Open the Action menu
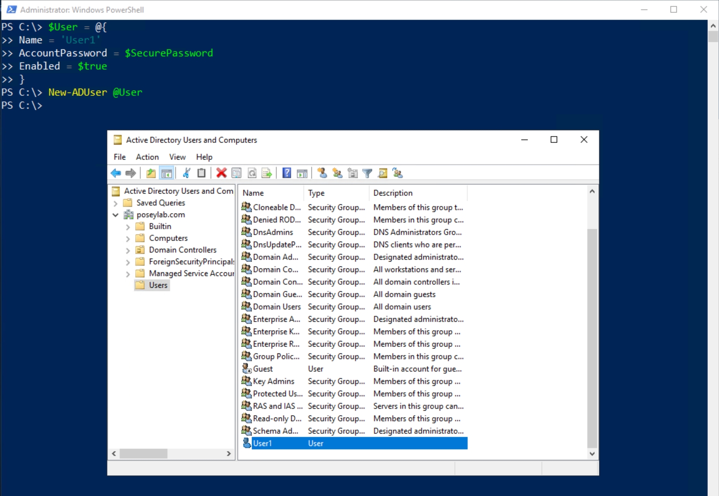 (147, 157)
